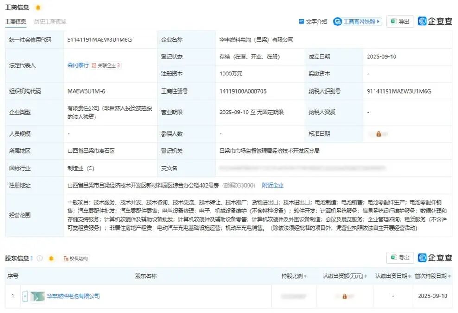Click the info icon next to 股东信息 1
458x313 pixels.
[x=40, y=258]
